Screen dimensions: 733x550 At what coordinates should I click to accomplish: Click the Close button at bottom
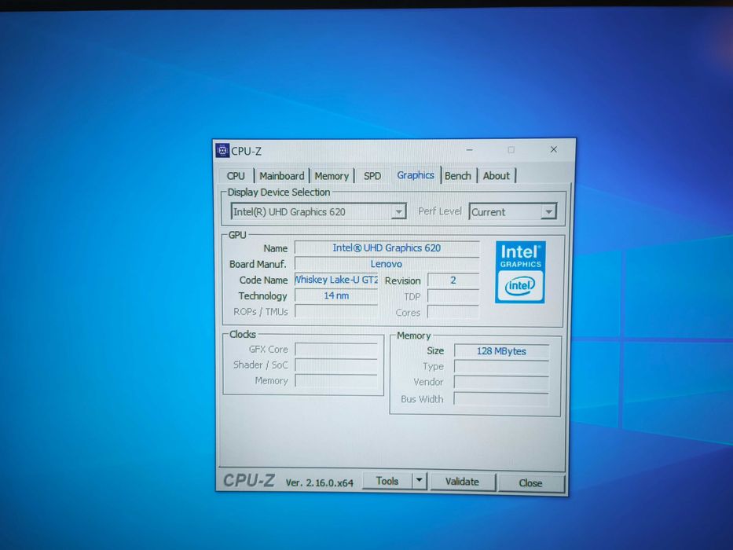point(531,483)
